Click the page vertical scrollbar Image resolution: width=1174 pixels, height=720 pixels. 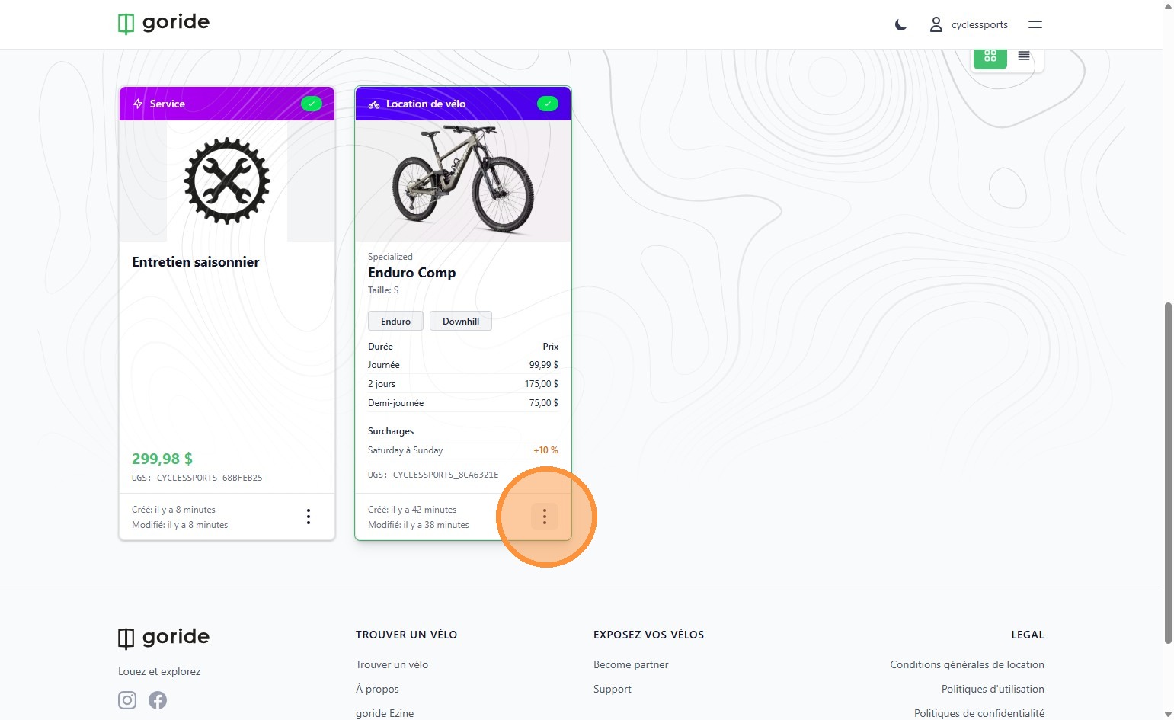click(x=1168, y=472)
